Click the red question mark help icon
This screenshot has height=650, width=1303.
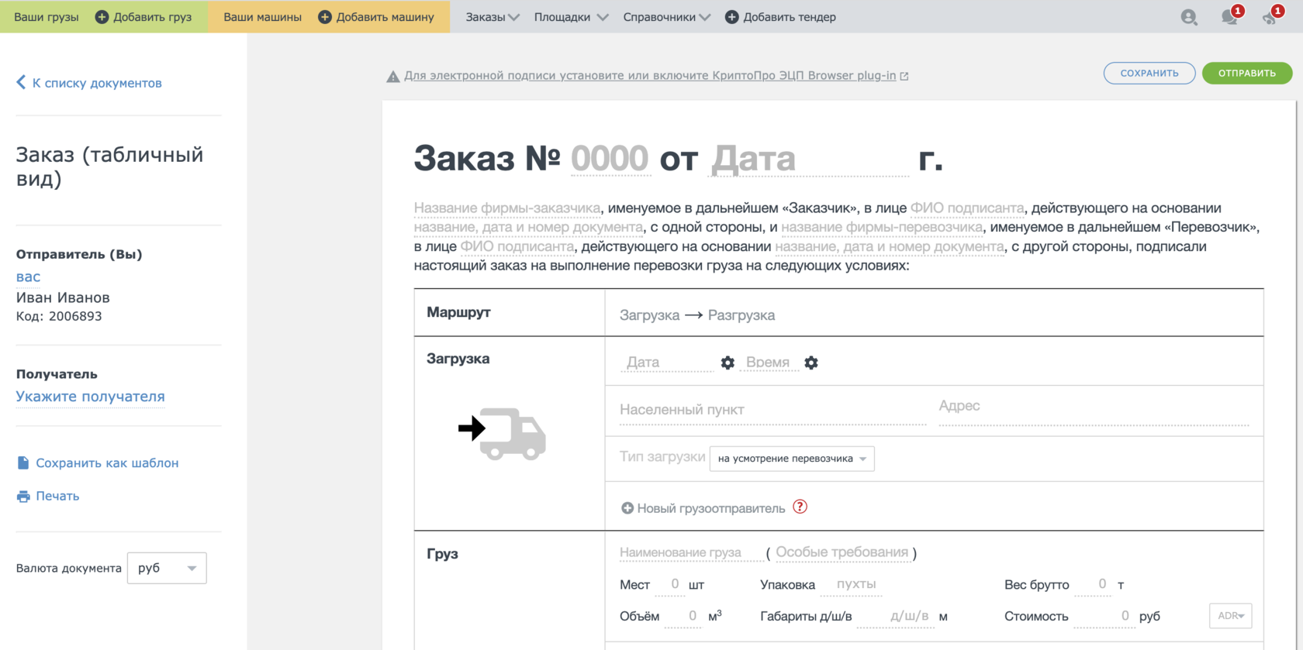tap(800, 507)
